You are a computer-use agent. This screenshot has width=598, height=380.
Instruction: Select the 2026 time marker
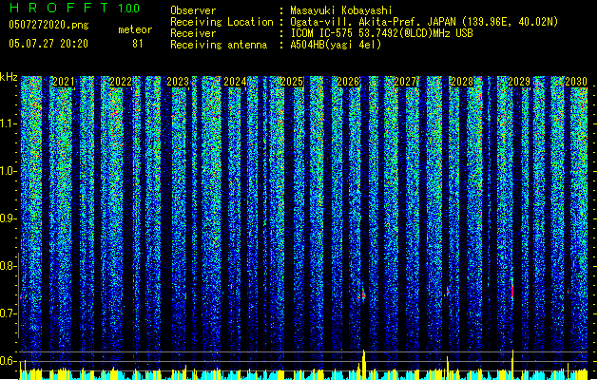(x=348, y=82)
